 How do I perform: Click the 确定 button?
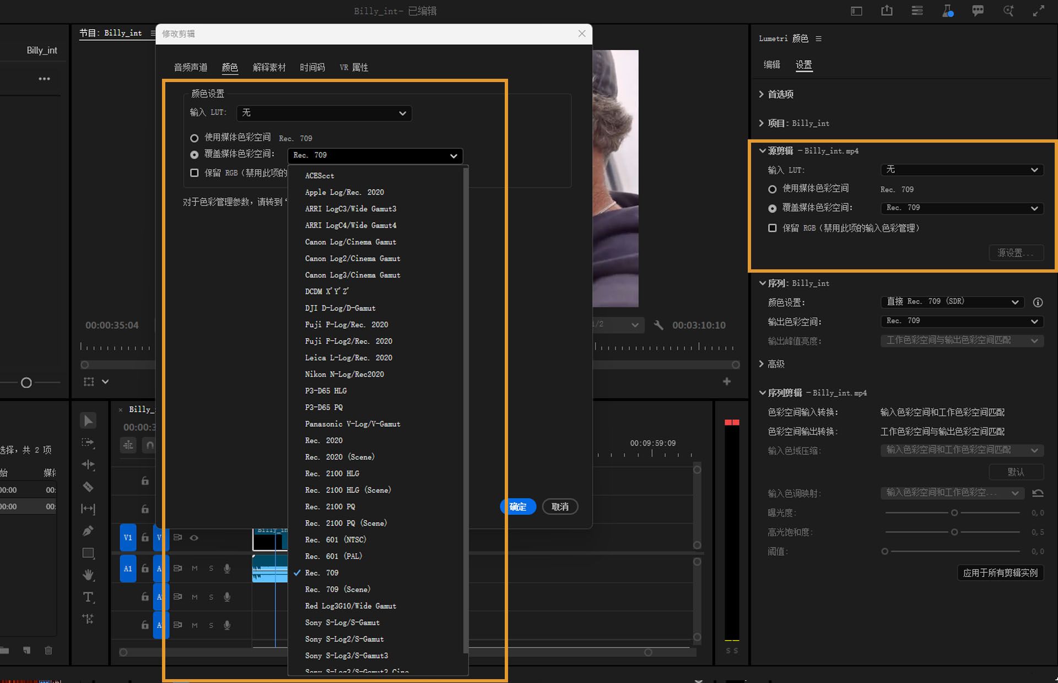click(x=517, y=506)
